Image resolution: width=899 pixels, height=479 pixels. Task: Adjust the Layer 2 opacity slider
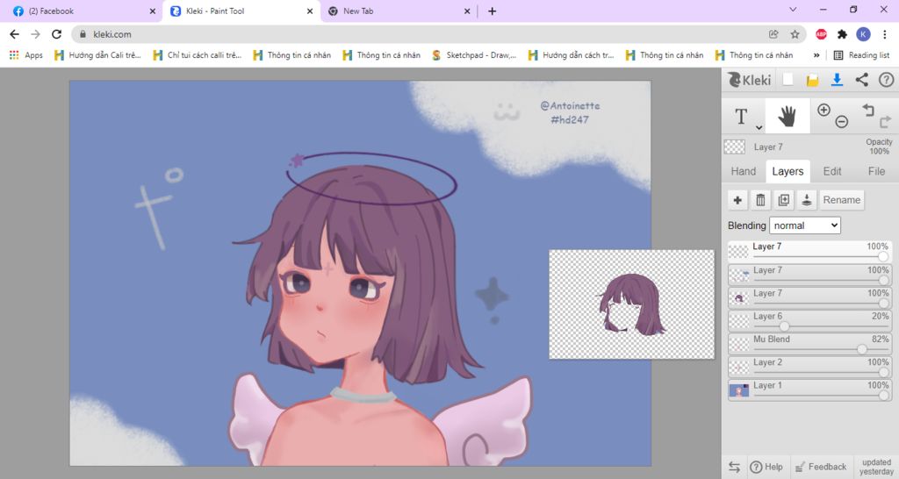pos(883,373)
